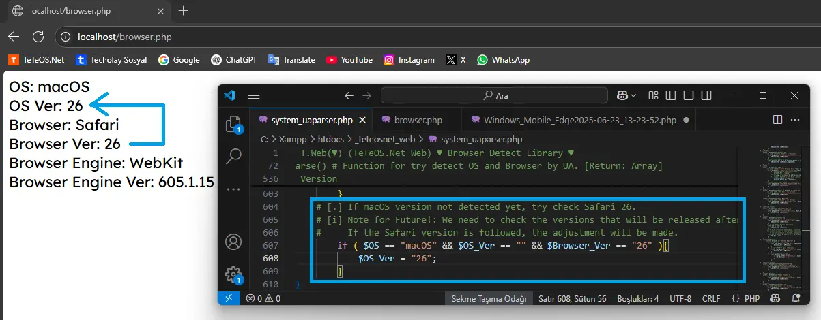Click Satır 608, Sütun 56 line indicator
The image size is (821, 320).
coord(573,298)
